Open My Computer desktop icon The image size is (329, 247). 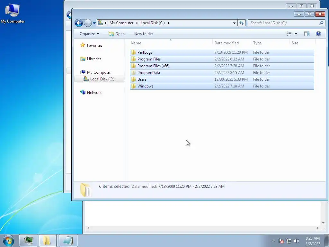[13, 13]
